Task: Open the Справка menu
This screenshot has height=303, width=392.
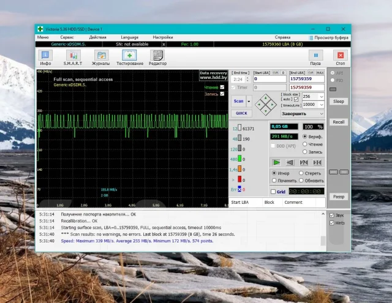Action: point(282,37)
